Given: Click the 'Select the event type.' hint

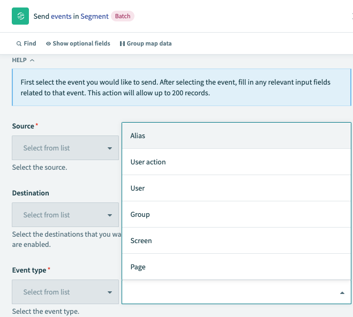Looking at the screenshot, I should (46, 311).
